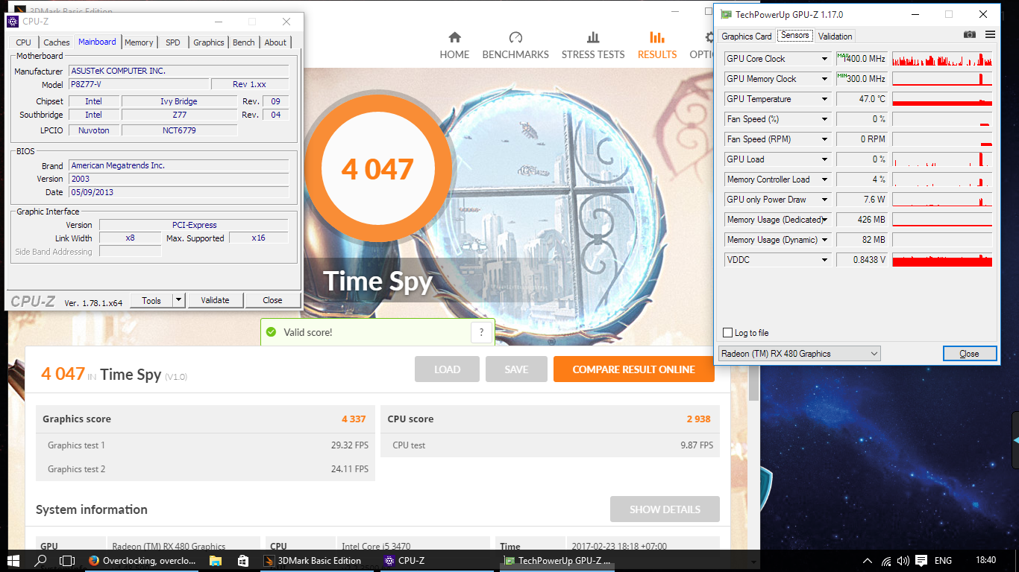Click the SAVE button in 3DMark
Viewport: 1019px width, 572px height.
tap(516, 369)
